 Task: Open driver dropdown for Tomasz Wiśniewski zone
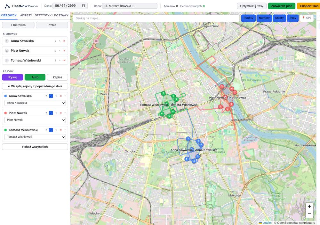(x=35, y=137)
